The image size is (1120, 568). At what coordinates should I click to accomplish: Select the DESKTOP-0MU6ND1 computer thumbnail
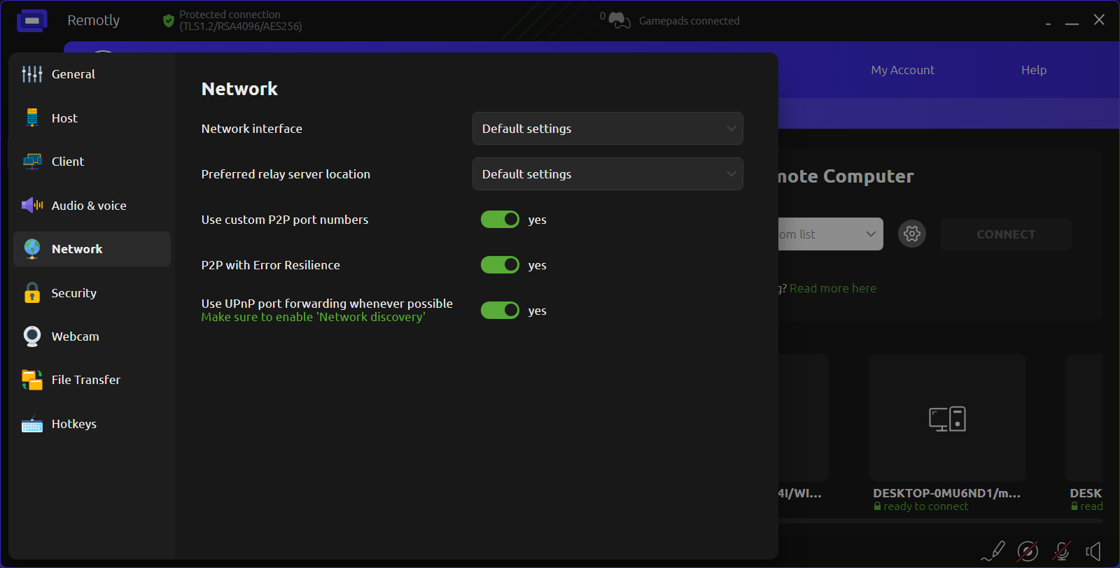(947, 418)
